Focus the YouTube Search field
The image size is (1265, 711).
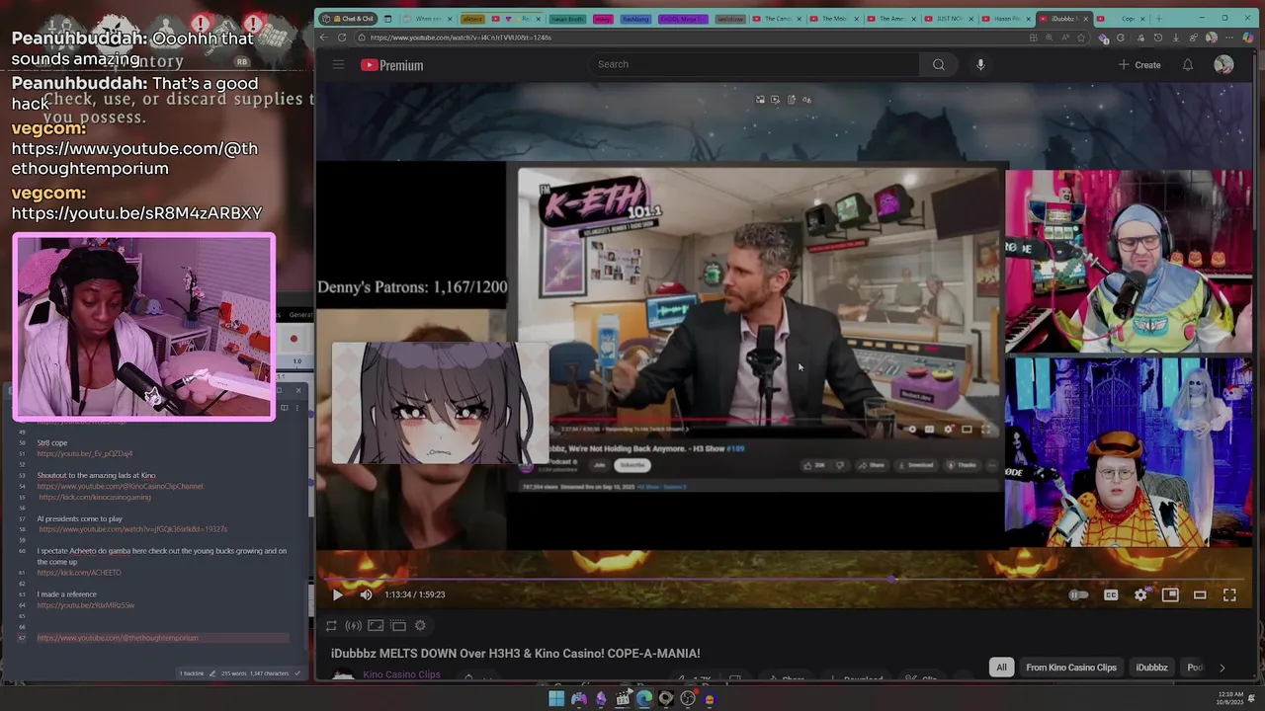pos(756,64)
